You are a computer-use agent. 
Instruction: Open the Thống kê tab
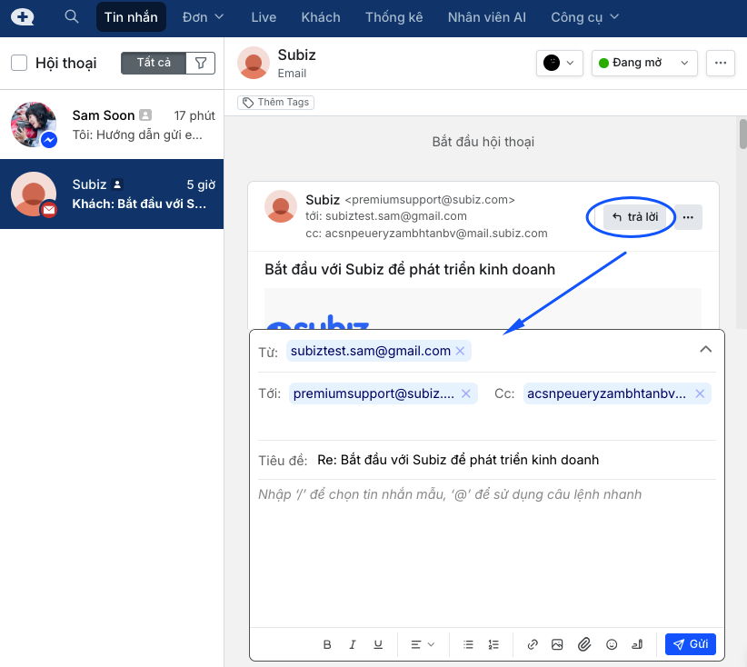pyautogui.click(x=393, y=17)
